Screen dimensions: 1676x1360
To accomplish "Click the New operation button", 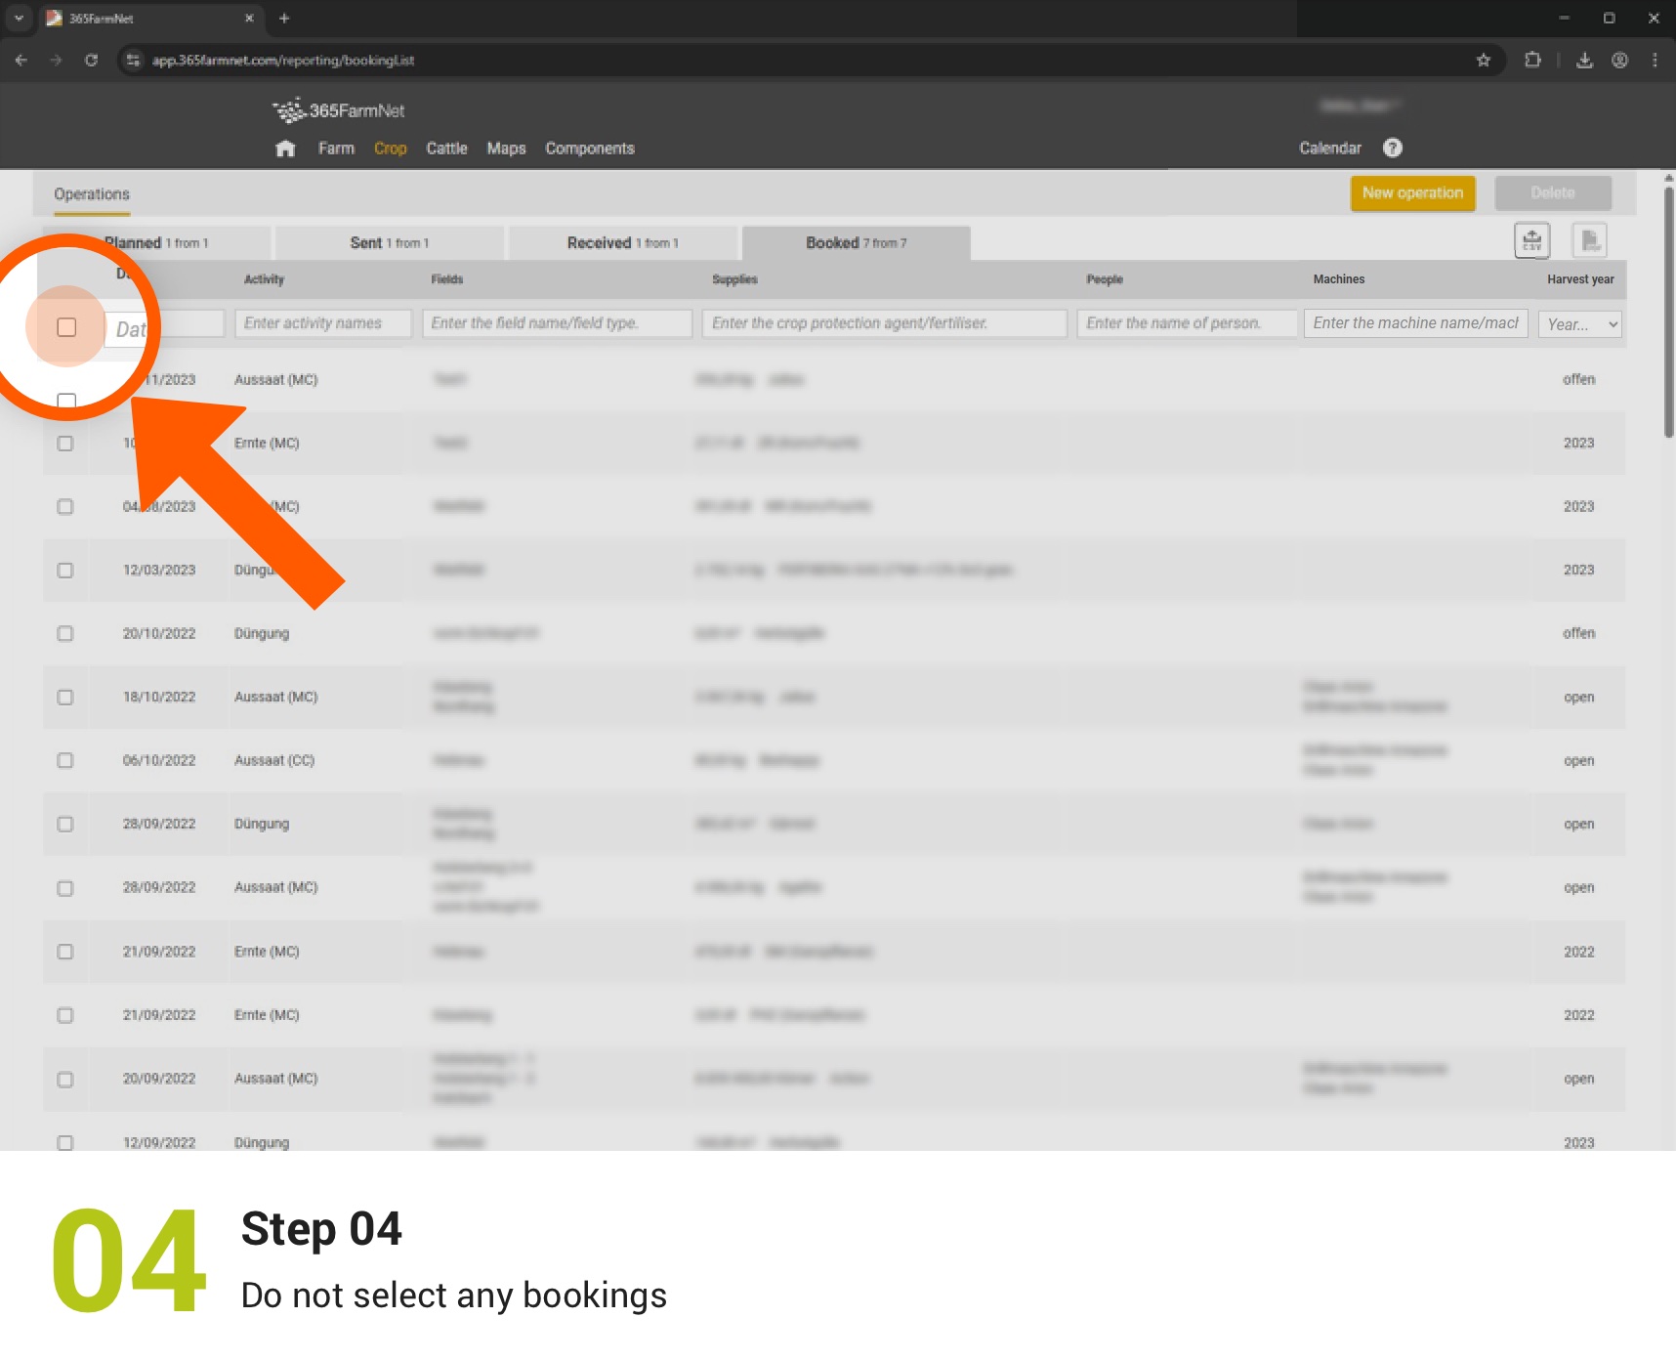I will click(x=1412, y=192).
